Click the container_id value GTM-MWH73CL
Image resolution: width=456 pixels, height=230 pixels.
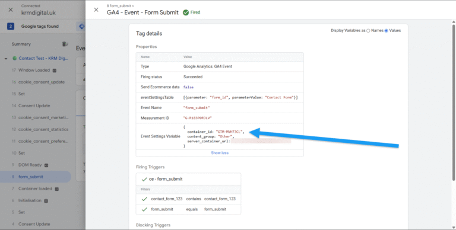click(x=229, y=132)
